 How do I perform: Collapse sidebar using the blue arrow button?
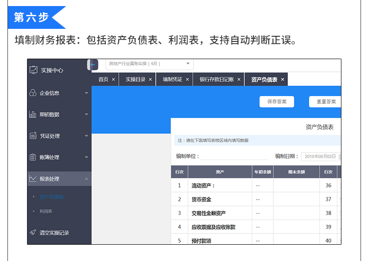coord(93,65)
